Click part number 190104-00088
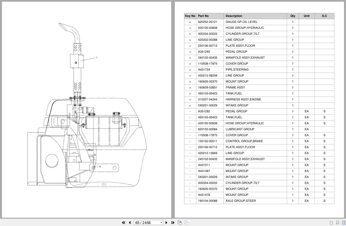 click(x=207, y=201)
